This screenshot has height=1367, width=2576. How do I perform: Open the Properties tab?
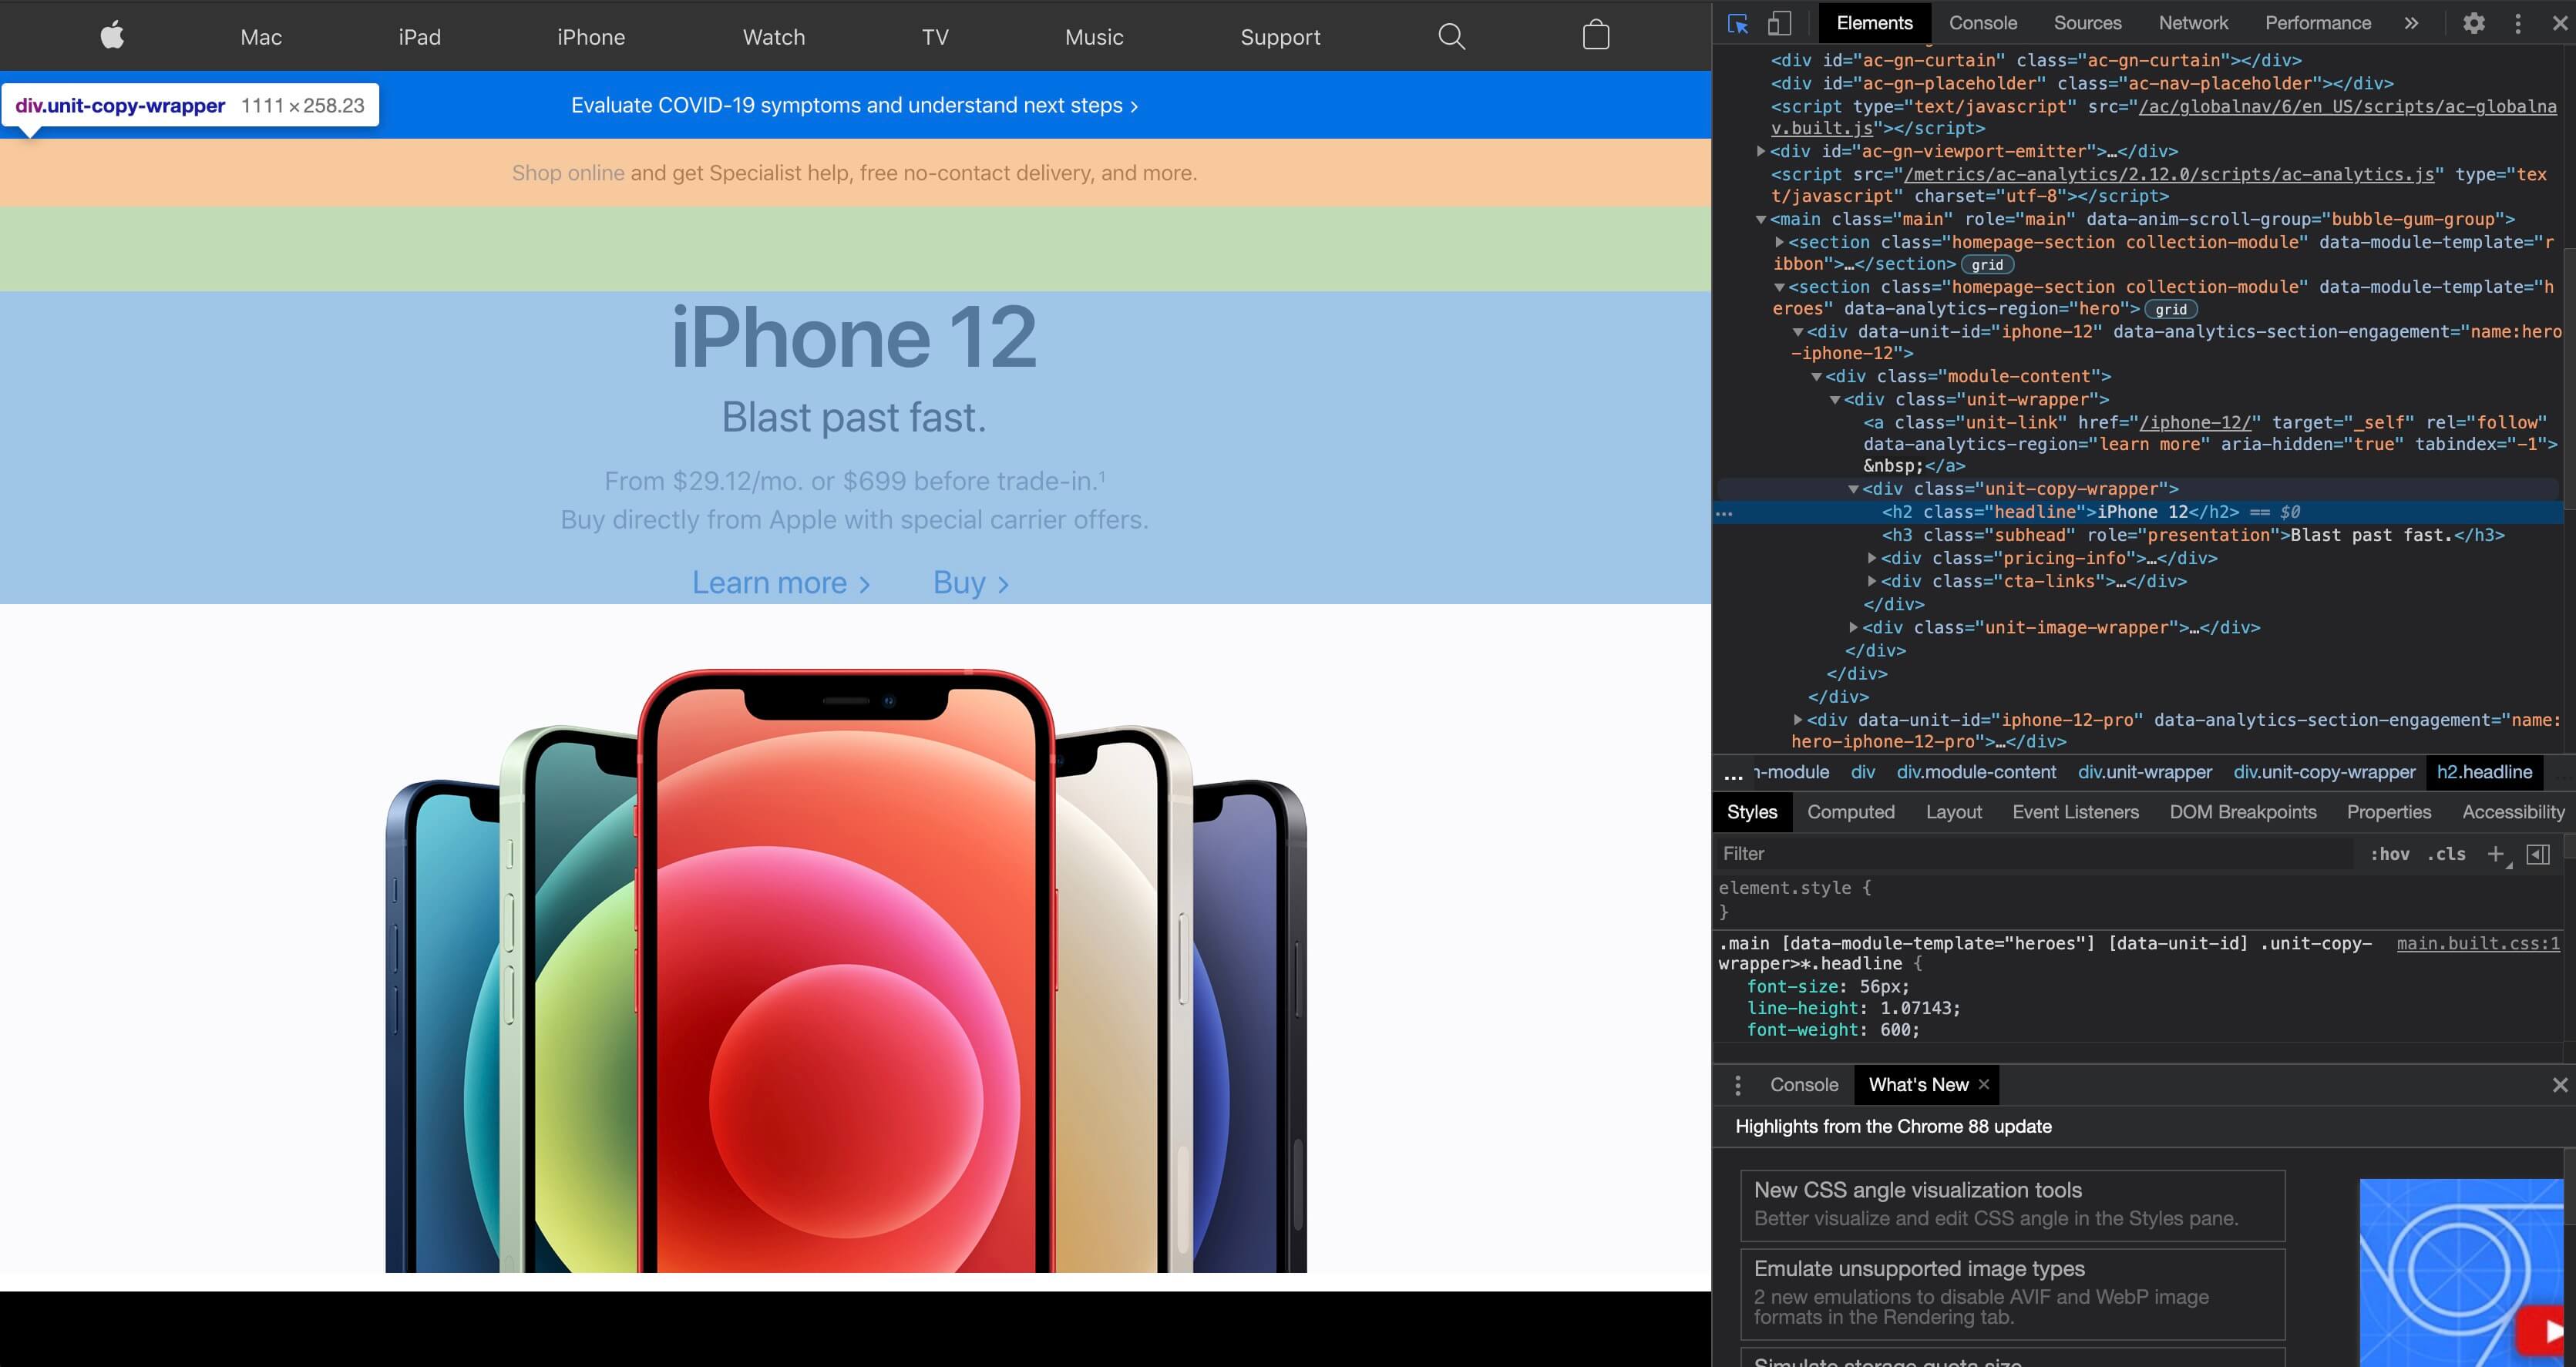(2388, 812)
